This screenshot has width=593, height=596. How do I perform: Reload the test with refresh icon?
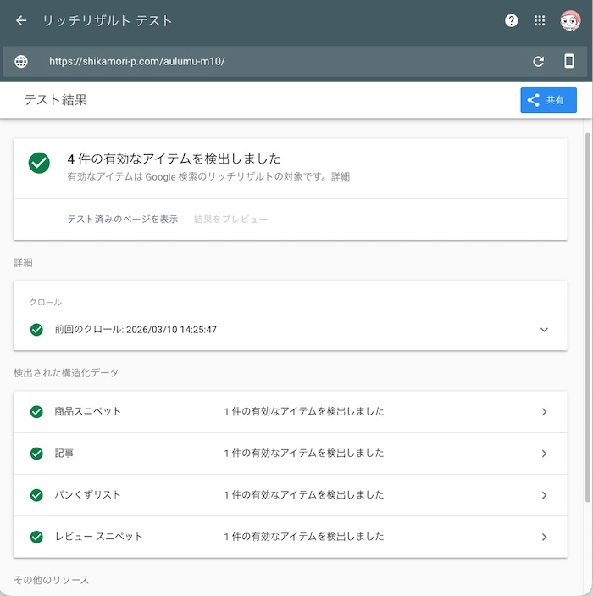click(538, 62)
